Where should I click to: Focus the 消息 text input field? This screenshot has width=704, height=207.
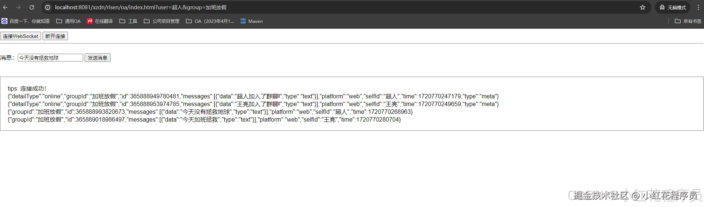50,58
